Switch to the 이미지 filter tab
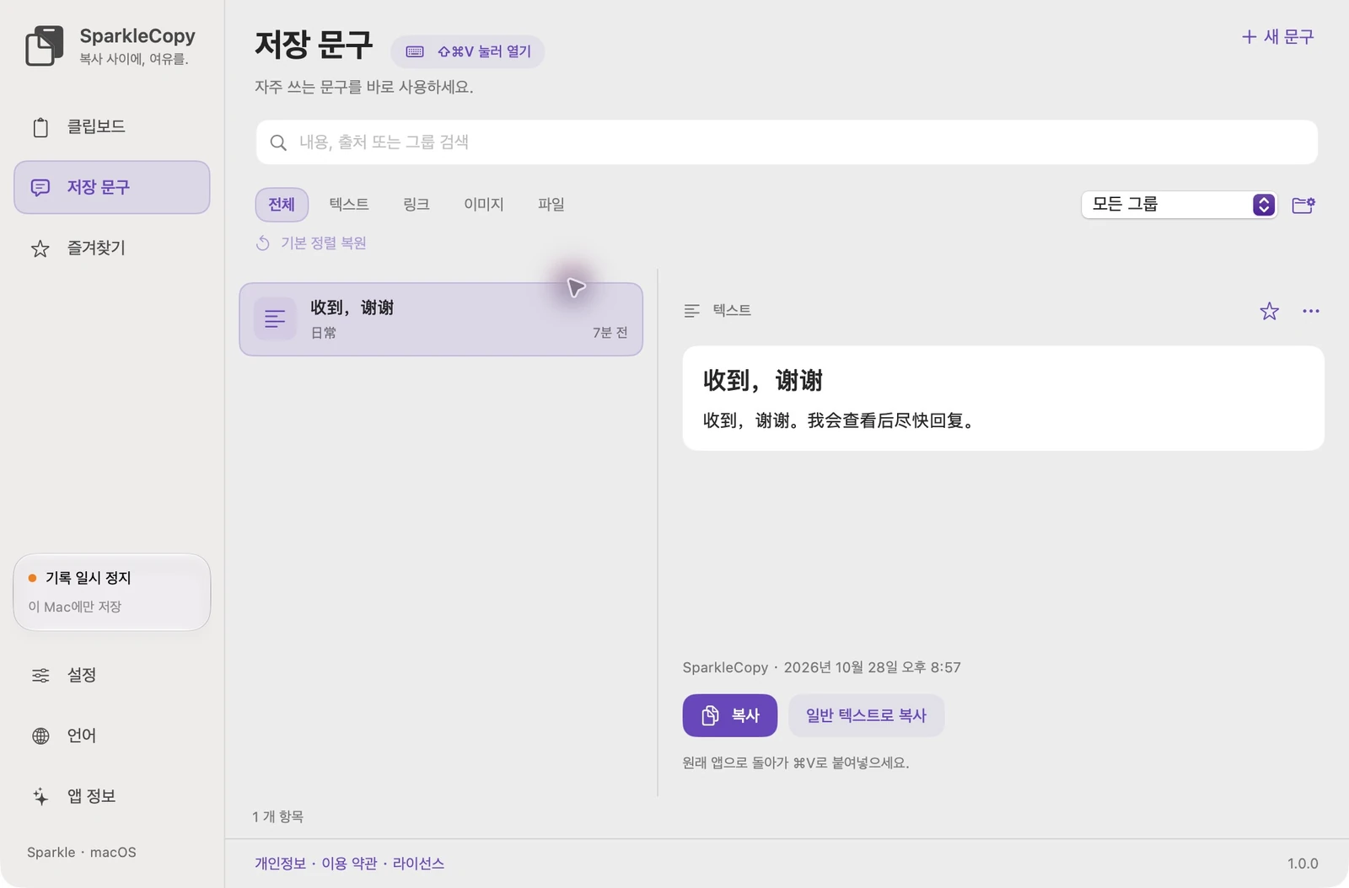Viewport: 1349px width, 888px height. 484,205
